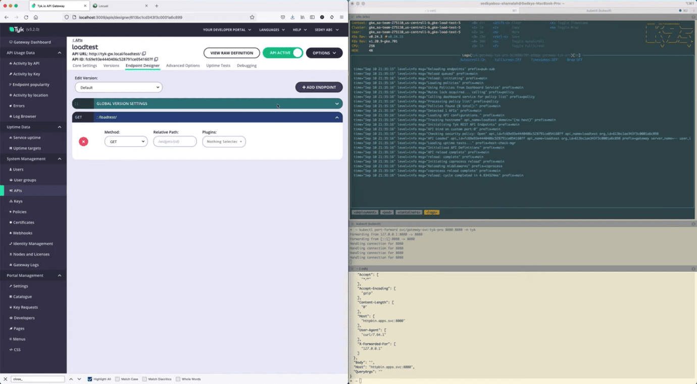Bookmark this page with star icon

[x=252, y=17]
